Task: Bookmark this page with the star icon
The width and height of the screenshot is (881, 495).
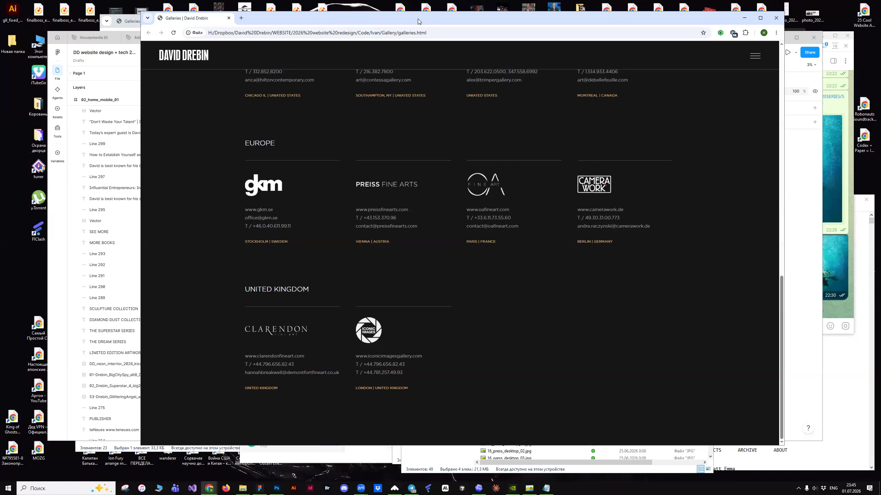Action: (703, 33)
